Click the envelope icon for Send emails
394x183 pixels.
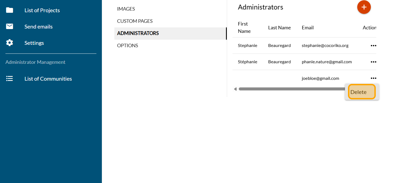pyautogui.click(x=10, y=27)
